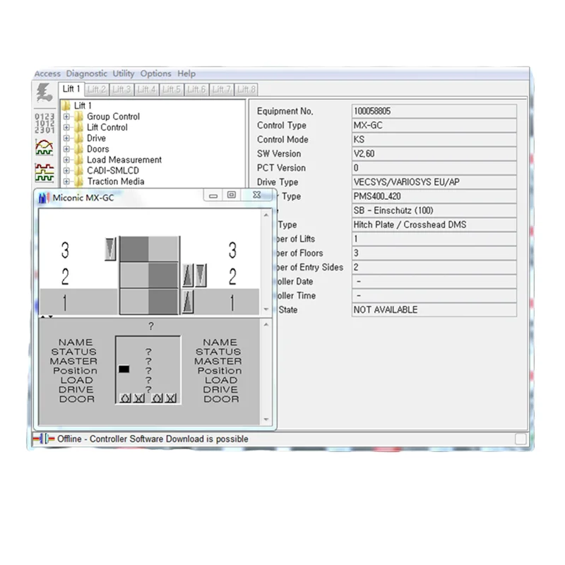This screenshot has height=565, width=565.
Task: Select the Lift 8 tab
Action: pos(246,90)
